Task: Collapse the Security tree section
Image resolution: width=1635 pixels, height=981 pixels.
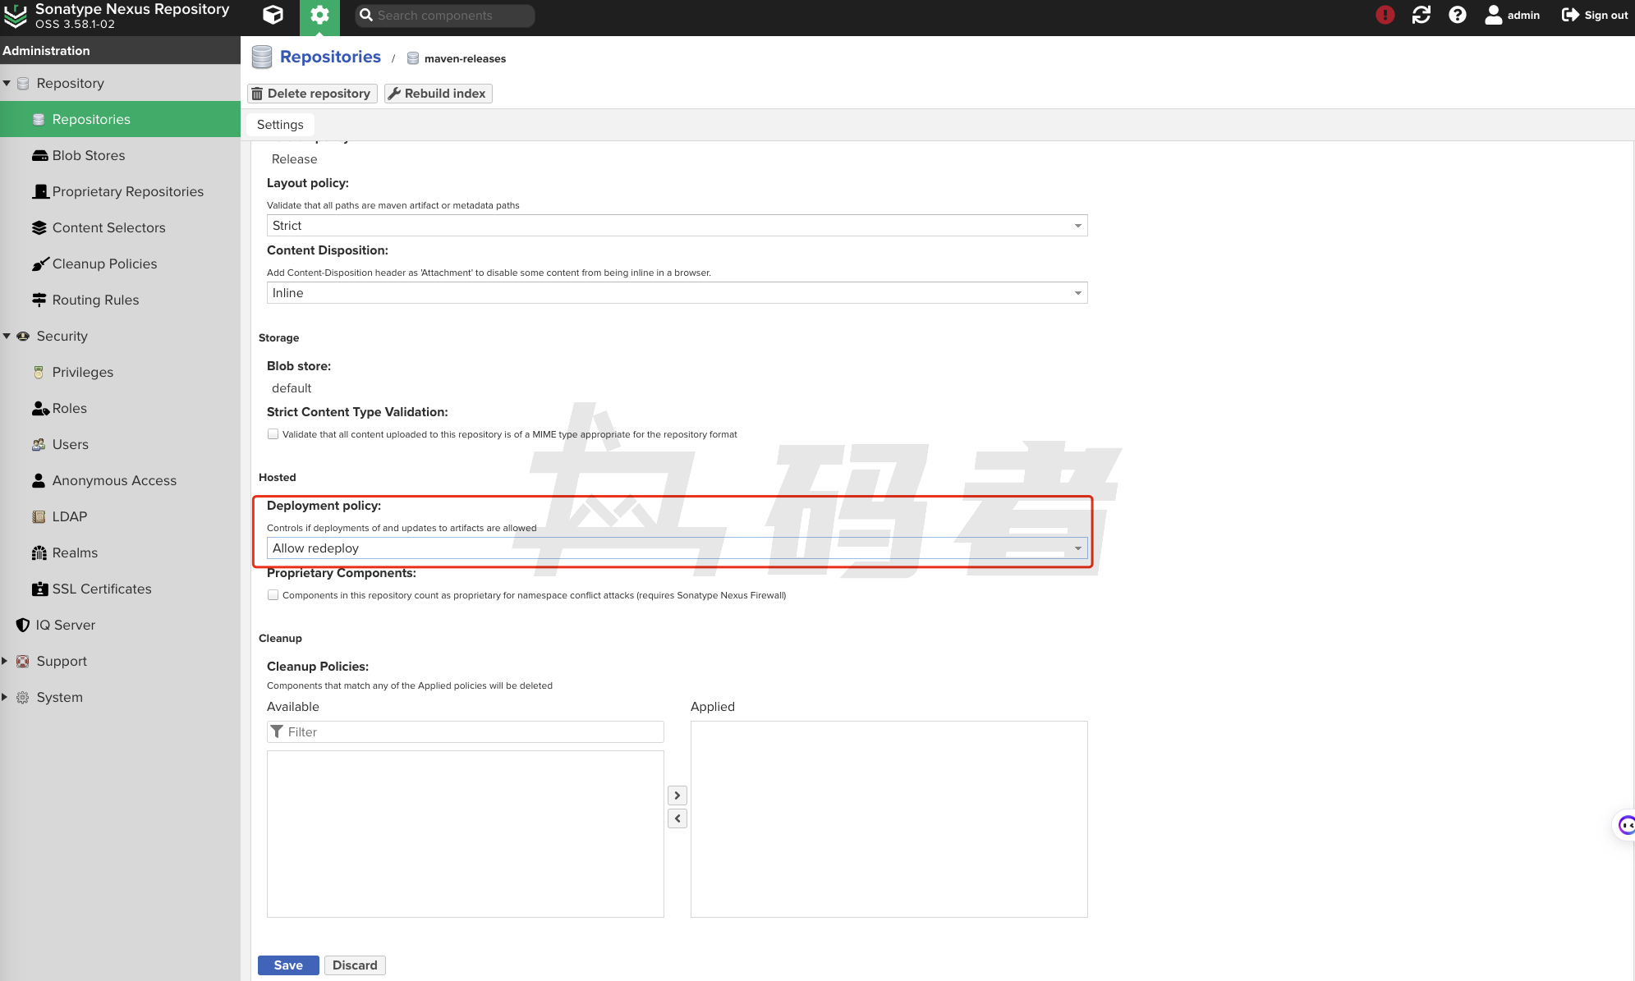Action: coord(7,336)
